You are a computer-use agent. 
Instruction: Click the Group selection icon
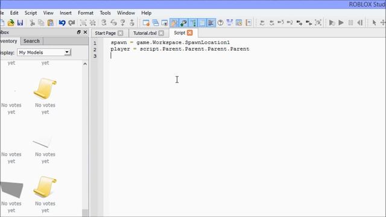[x=83, y=23]
